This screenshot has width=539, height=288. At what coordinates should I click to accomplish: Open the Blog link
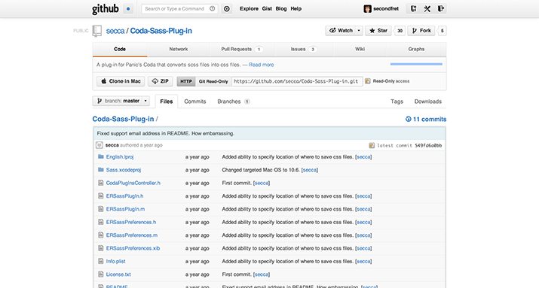[x=281, y=9]
